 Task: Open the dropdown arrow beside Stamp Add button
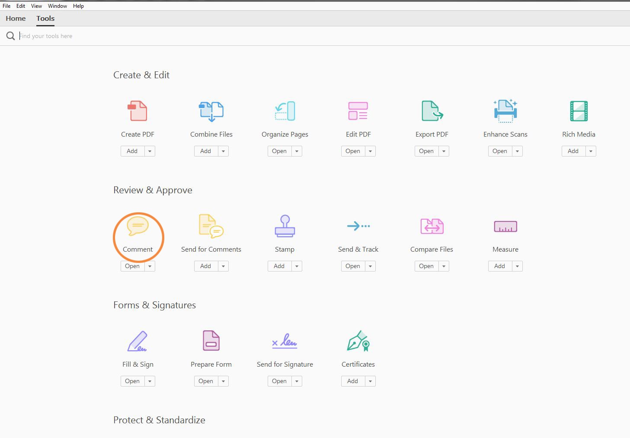[x=297, y=266]
